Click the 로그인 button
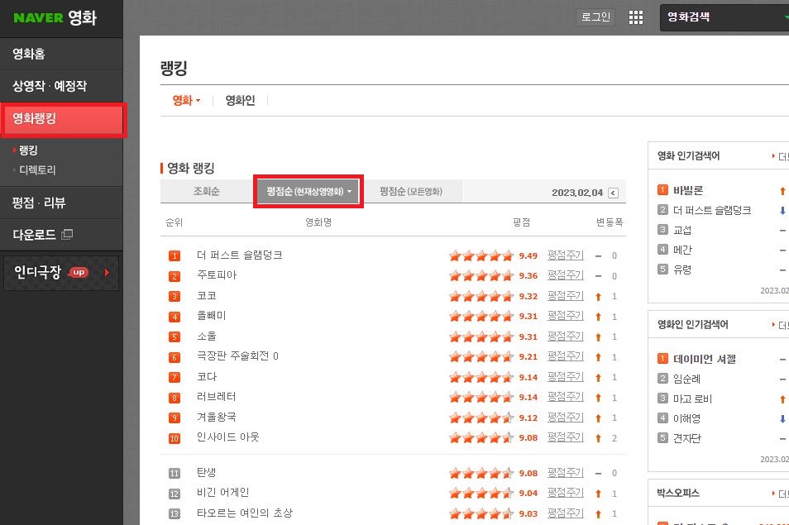 click(x=595, y=17)
